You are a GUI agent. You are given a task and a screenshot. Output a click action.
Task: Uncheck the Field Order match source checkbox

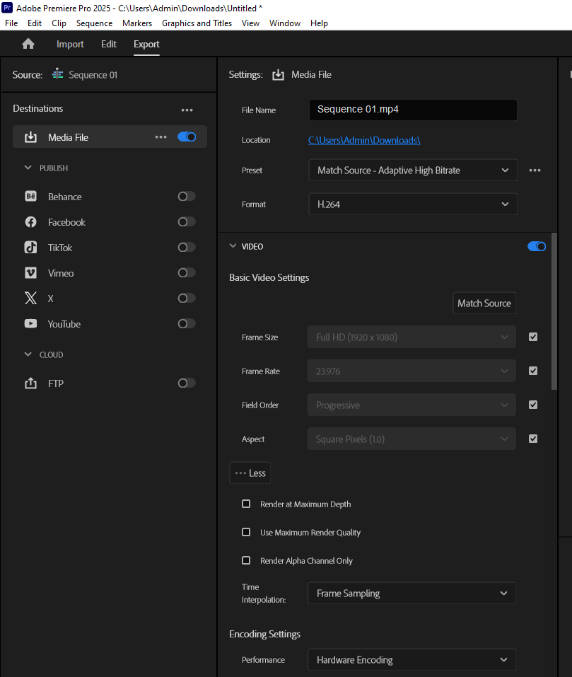(x=533, y=405)
